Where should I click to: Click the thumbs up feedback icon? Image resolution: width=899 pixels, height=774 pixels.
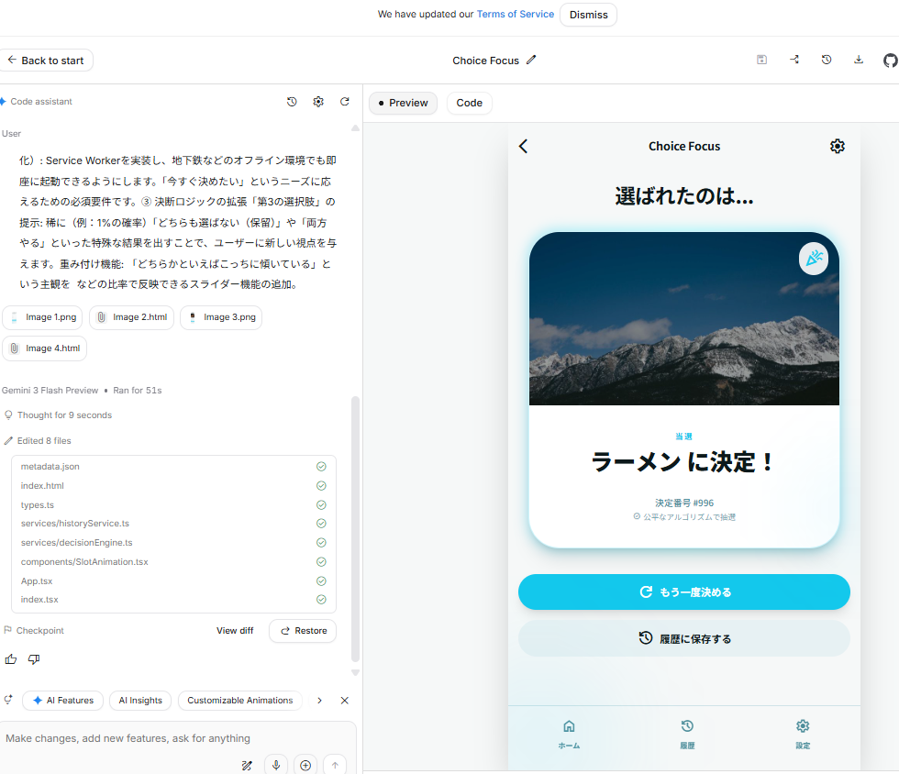[x=11, y=659]
